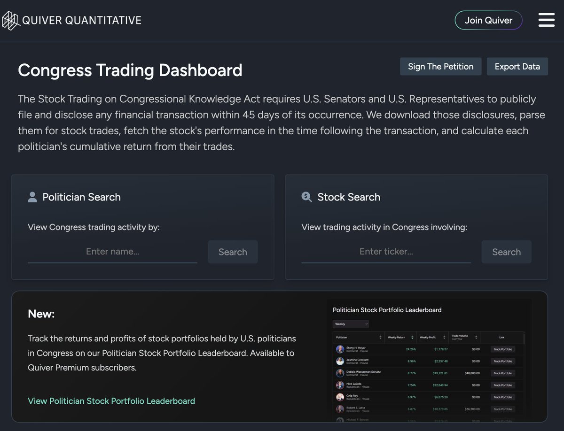Focus the Enter name input field
This screenshot has width=564, height=431.
(x=112, y=252)
